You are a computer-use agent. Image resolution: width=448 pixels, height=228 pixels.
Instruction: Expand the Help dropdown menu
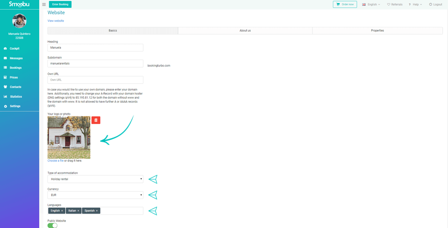click(x=415, y=5)
